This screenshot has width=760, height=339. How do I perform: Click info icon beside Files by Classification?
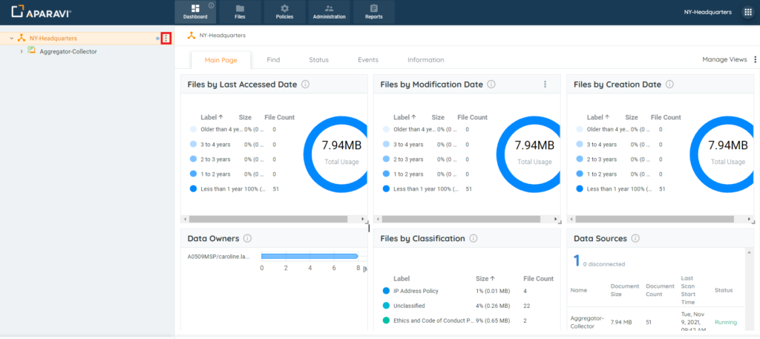pyautogui.click(x=474, y=239)
